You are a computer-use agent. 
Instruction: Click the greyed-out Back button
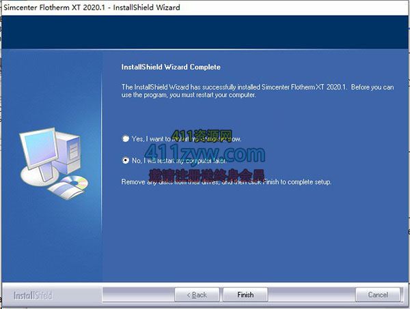point(195,295)
